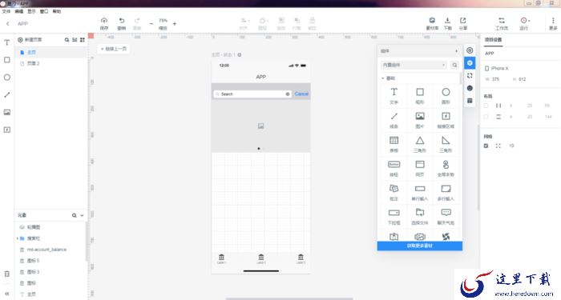Choose the 聊天气泡 chat bubble component

pos(446,216)
